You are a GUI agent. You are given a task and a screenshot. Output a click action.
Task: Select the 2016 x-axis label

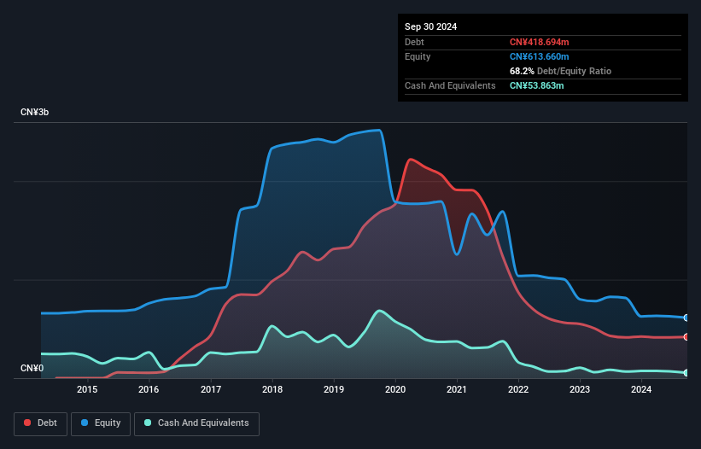click(x=149, y=389)
